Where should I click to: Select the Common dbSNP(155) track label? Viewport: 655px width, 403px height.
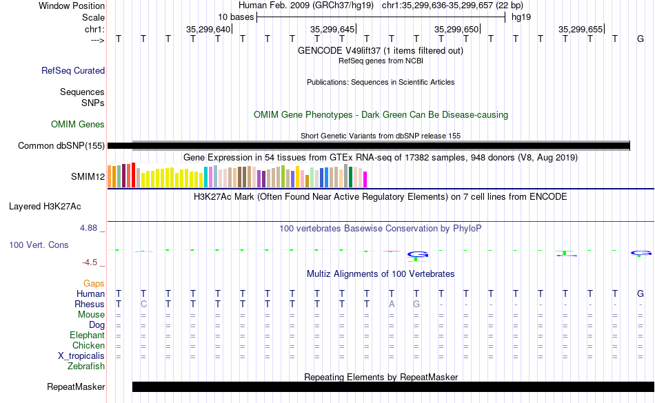[61, 145]
